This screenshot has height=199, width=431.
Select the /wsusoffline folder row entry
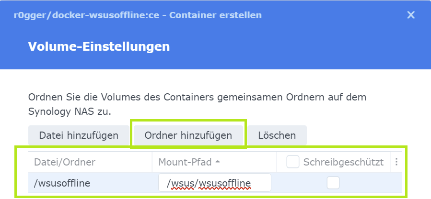pyautogui.click(x=62, y=183)
